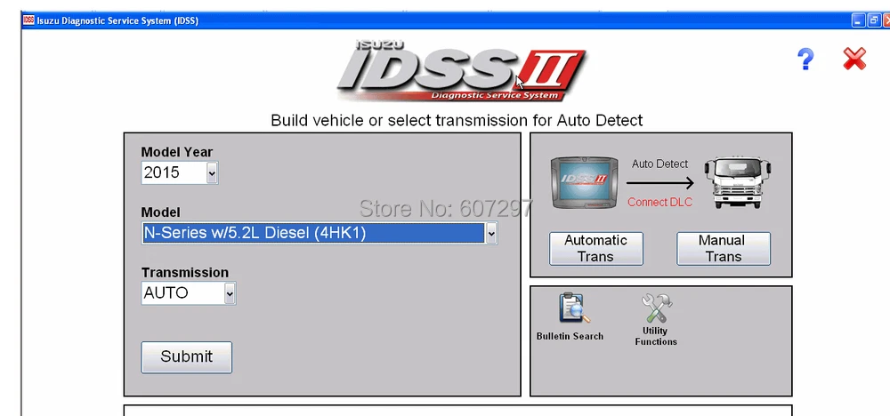This screenshot has width=890, height=416.
Task: Click the Connect DLC red text
Action: [659, 203]
